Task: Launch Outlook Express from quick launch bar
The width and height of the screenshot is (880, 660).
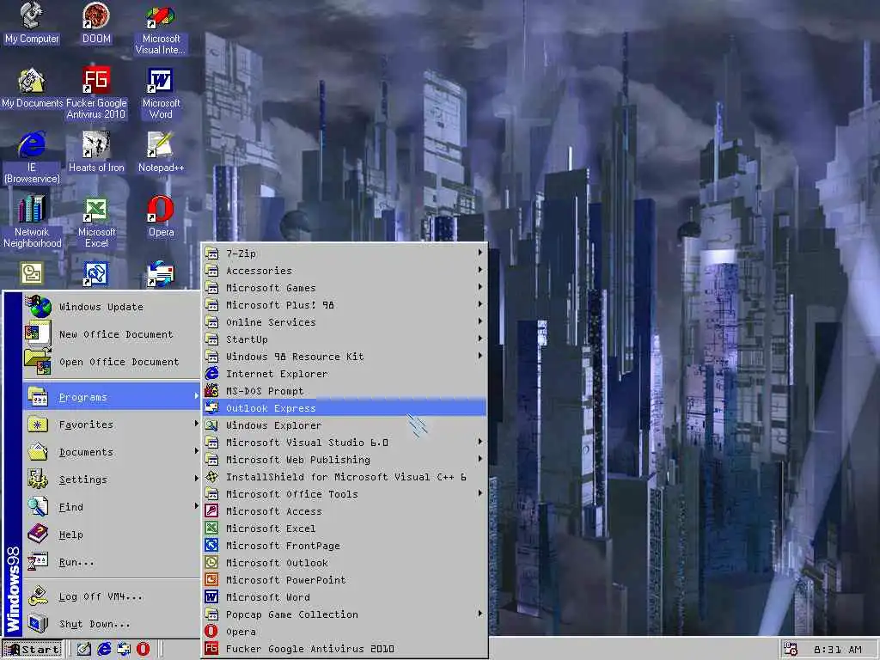Action: pos(124,649)
